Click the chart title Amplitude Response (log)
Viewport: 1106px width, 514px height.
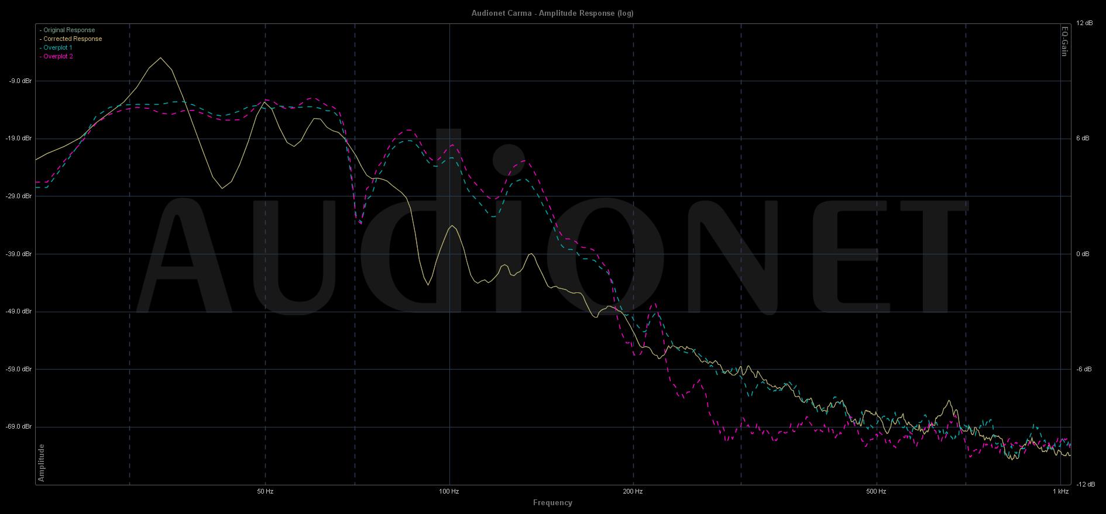coord(552,13)
